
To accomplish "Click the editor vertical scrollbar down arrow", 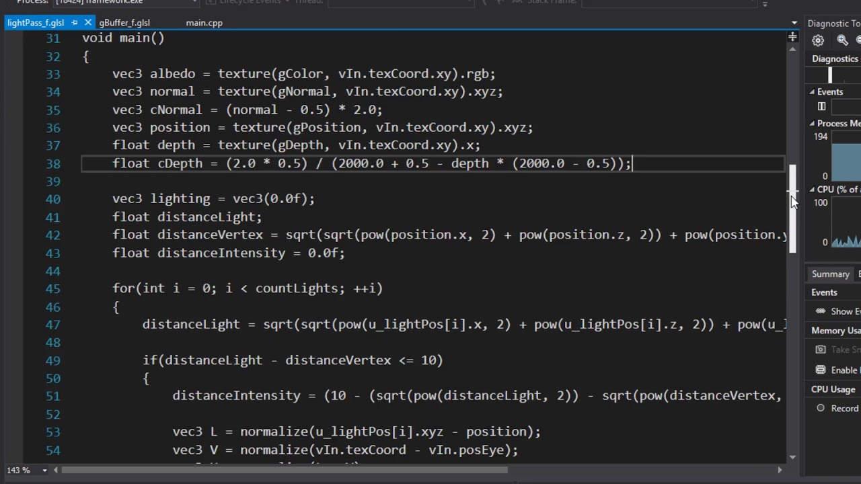I will point(792,456).
